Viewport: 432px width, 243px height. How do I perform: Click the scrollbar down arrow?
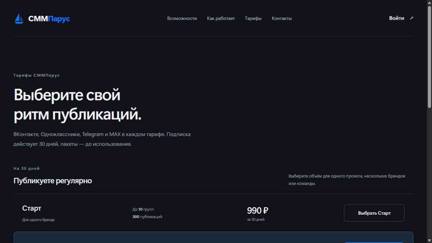click(x=429, y=240)
